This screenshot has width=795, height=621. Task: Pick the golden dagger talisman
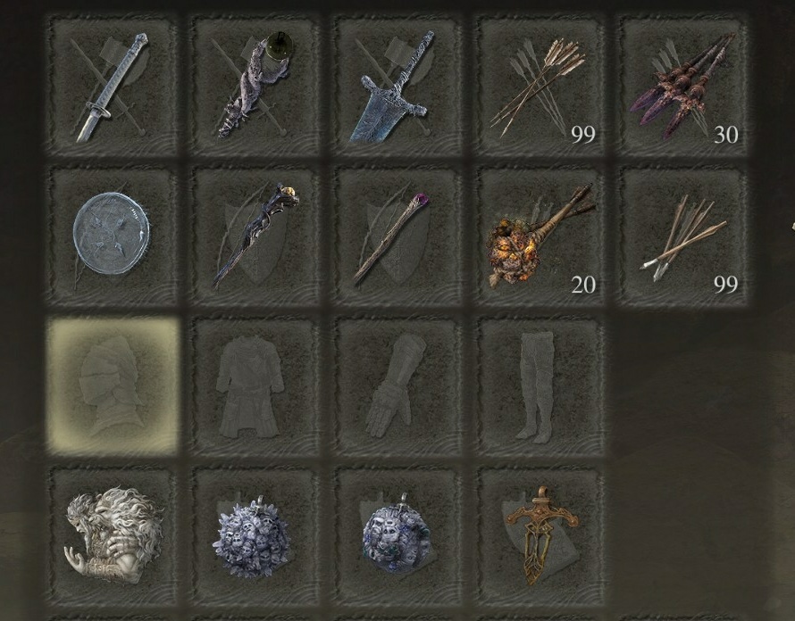[540, 536]
